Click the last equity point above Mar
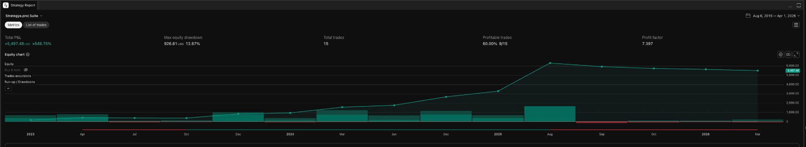Viewport: 806px width, 147px height. (758, 71)
